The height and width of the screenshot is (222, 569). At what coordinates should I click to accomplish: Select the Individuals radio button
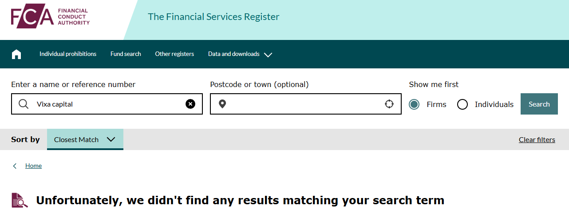click(462, 104)
